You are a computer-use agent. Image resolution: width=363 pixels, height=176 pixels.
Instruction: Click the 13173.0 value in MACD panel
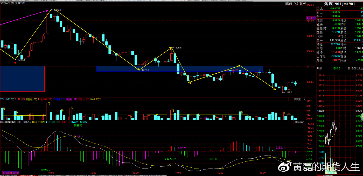(x=170, y=158)
